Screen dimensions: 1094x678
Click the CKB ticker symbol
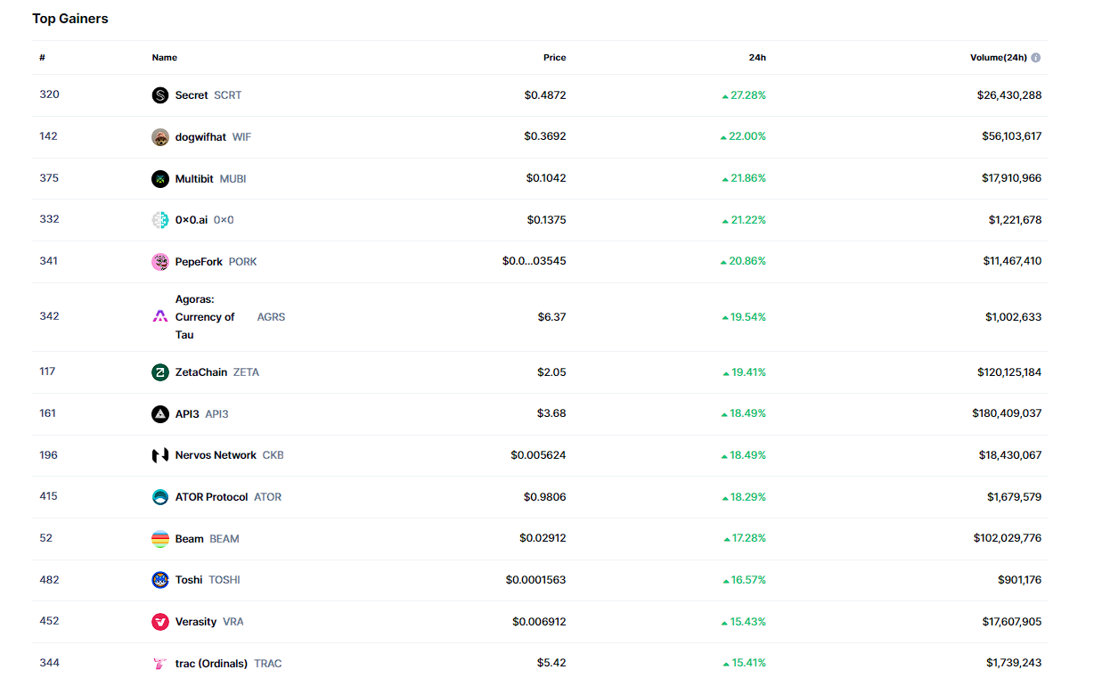click(x=273, y=455)
